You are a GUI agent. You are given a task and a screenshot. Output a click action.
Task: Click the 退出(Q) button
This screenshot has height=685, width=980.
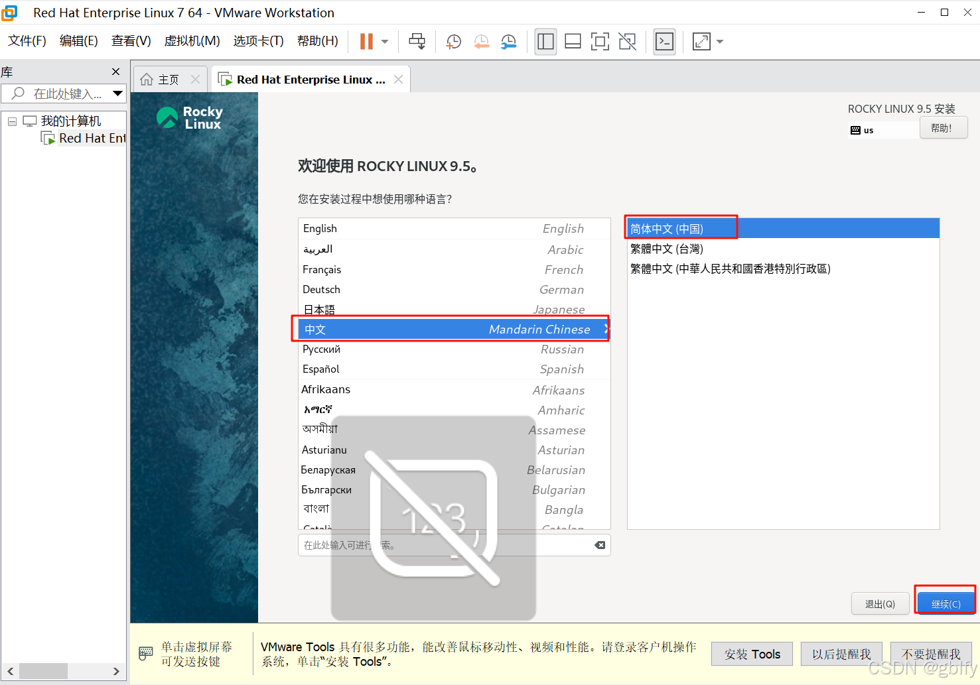[880, 604]
